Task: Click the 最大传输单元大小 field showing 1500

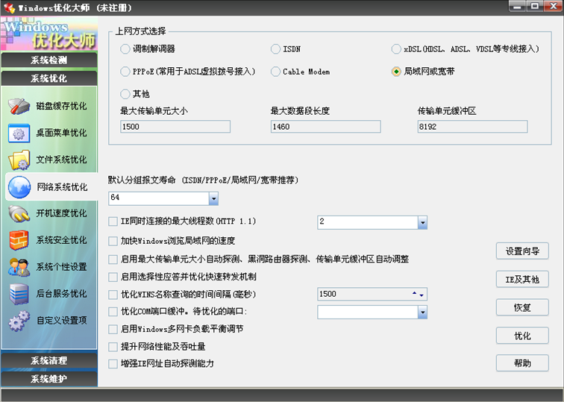Action: (175, 127)
